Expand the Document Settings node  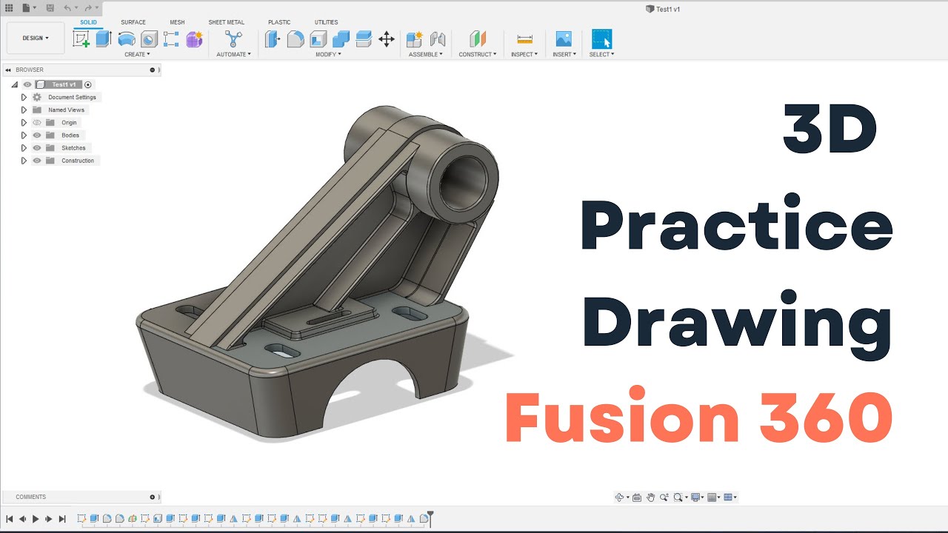click(24, 97)
